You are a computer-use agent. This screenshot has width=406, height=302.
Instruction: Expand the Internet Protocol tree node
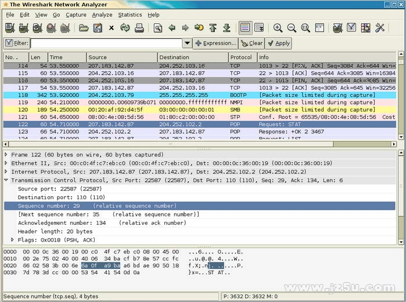click(x=6, y=171)
